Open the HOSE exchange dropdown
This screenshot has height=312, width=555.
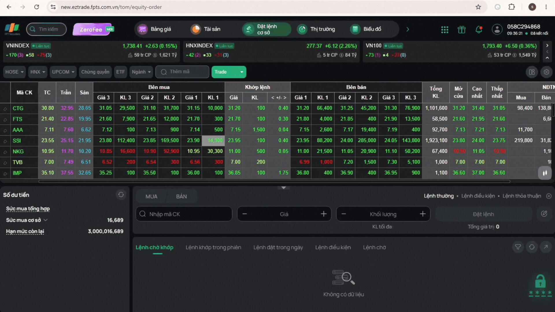point(14,72)
